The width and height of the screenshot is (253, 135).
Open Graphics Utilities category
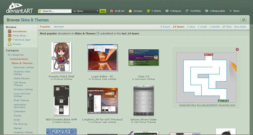[x=23, y=132]
